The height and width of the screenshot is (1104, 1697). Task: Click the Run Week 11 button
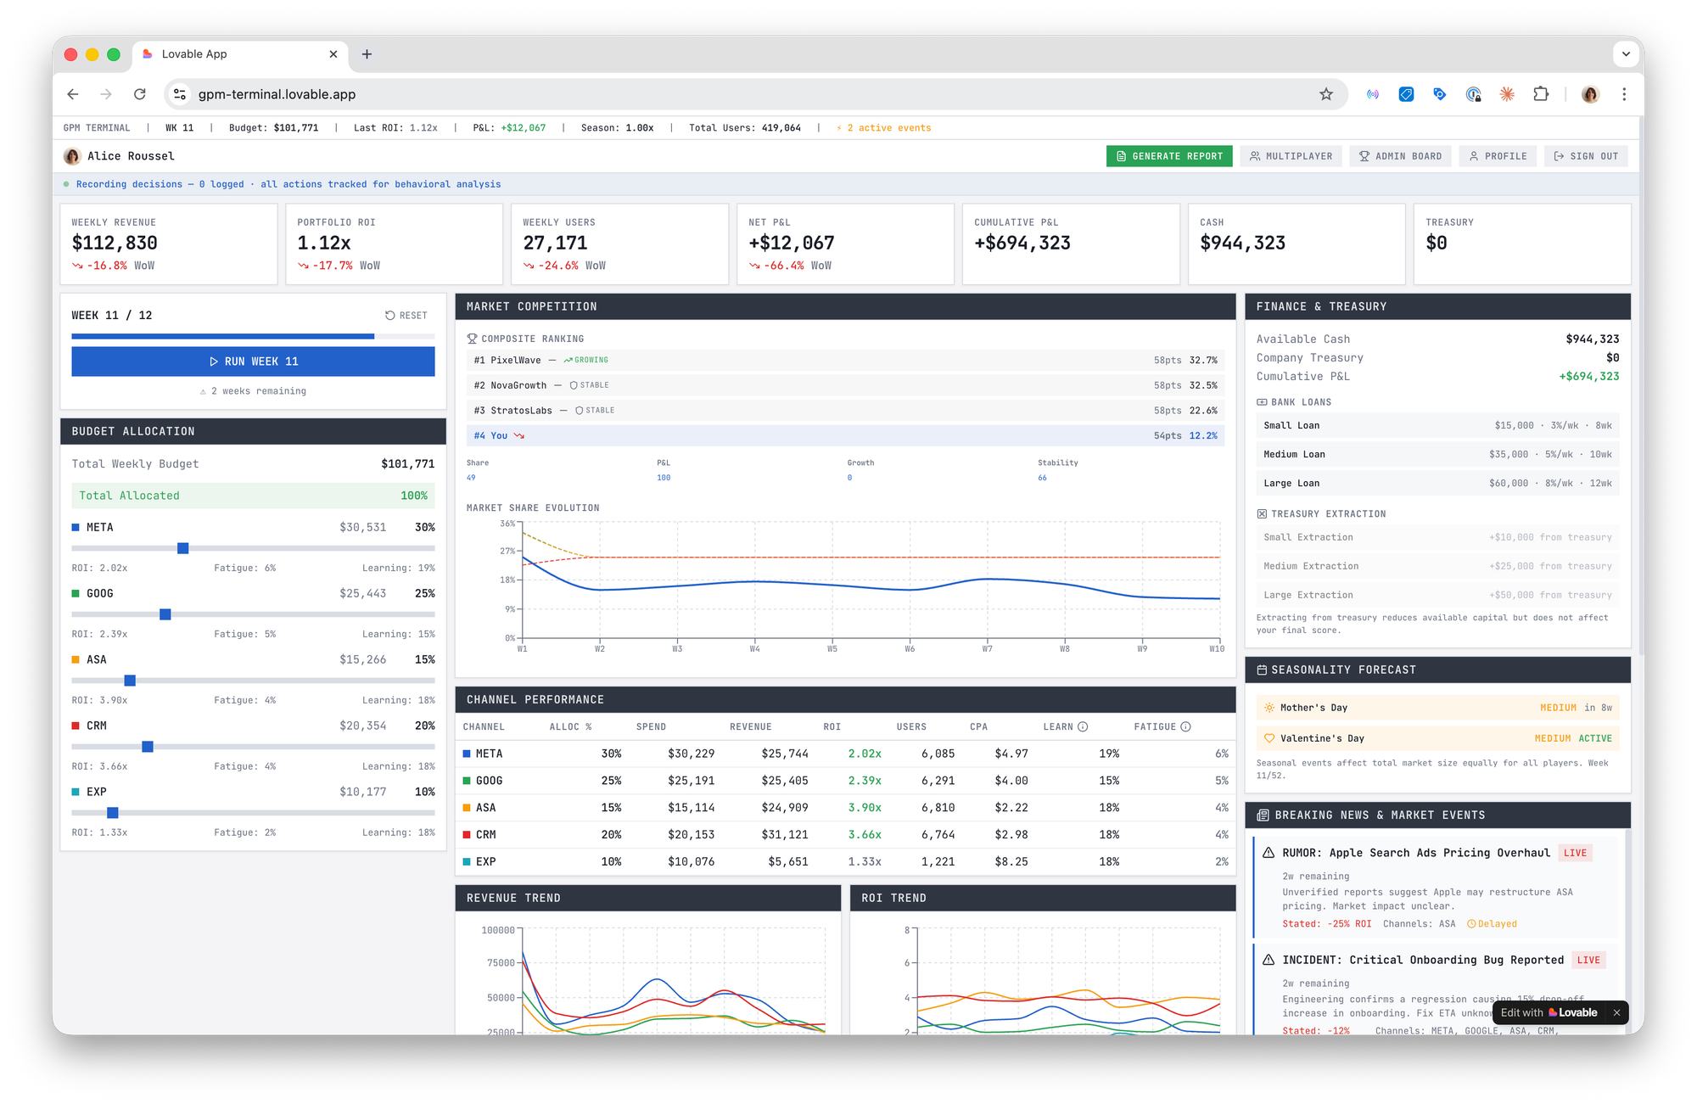(x=253, y=361)
